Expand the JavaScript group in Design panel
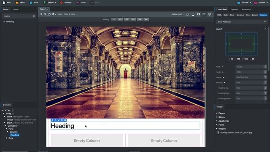Viewport: 270px width, 152px height. pyautogui.click(x=216, y=121)
